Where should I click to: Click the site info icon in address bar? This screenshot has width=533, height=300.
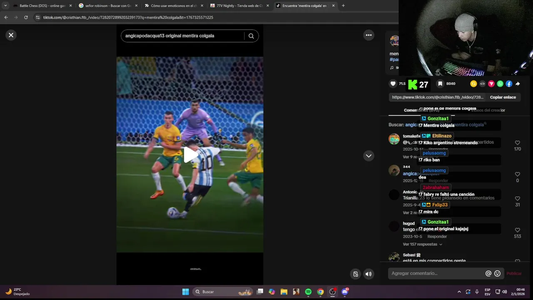(x=38, y=17)
